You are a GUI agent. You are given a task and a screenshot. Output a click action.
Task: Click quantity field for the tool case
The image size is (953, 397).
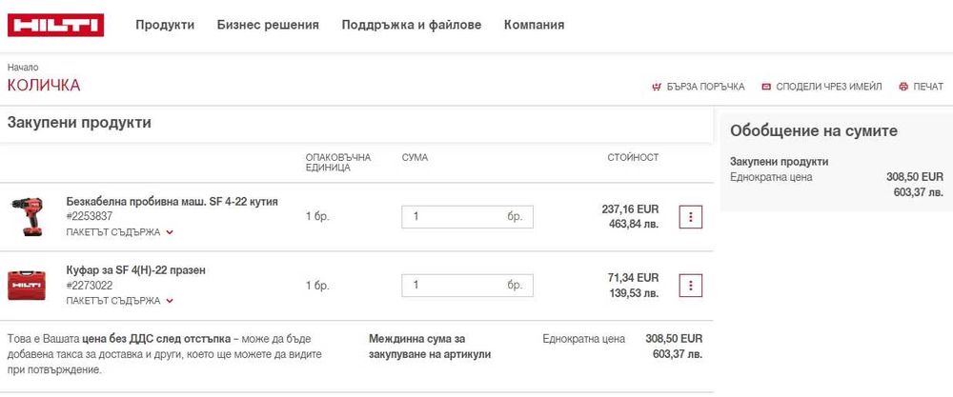click(455, 285)
